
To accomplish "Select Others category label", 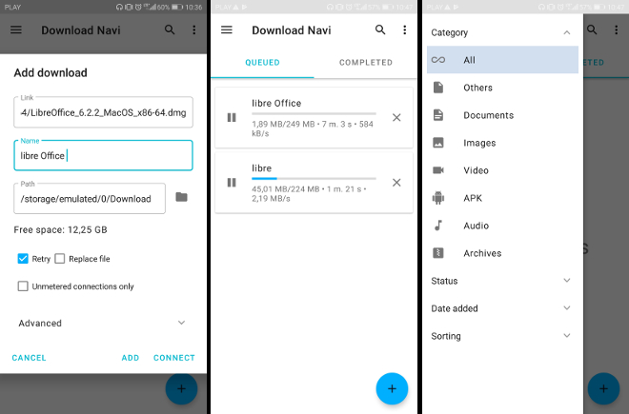I will coord(477,88).
